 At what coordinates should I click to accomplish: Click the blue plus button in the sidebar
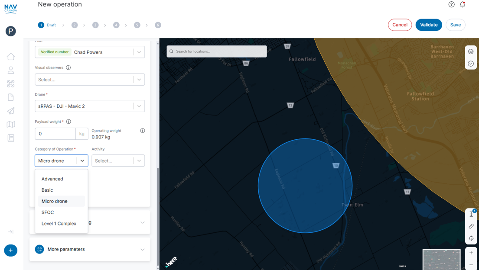pos(11,251)
